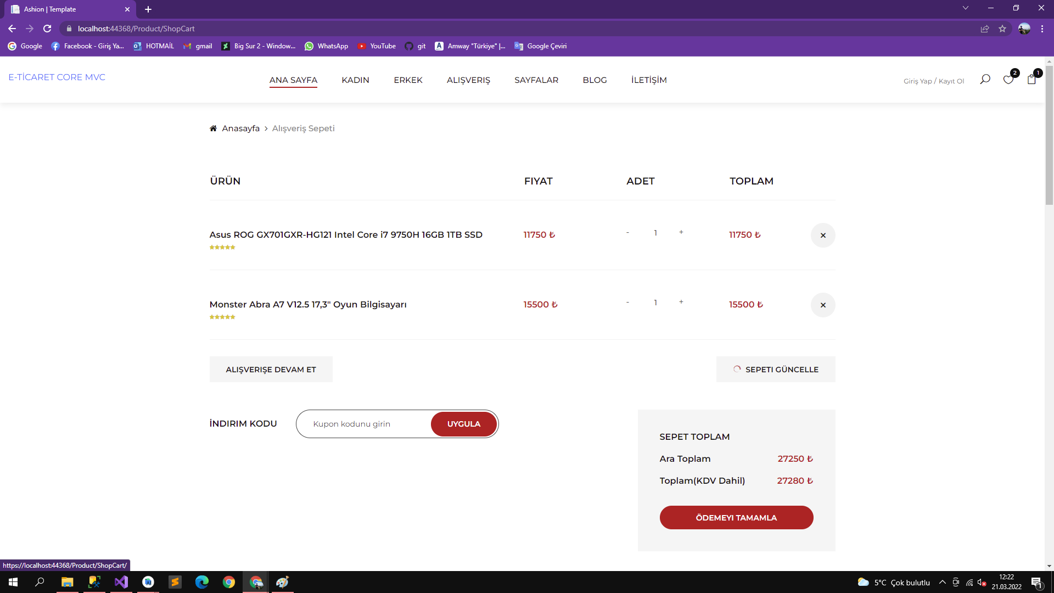Open the Chrome profile avatar

(1024, 29)
